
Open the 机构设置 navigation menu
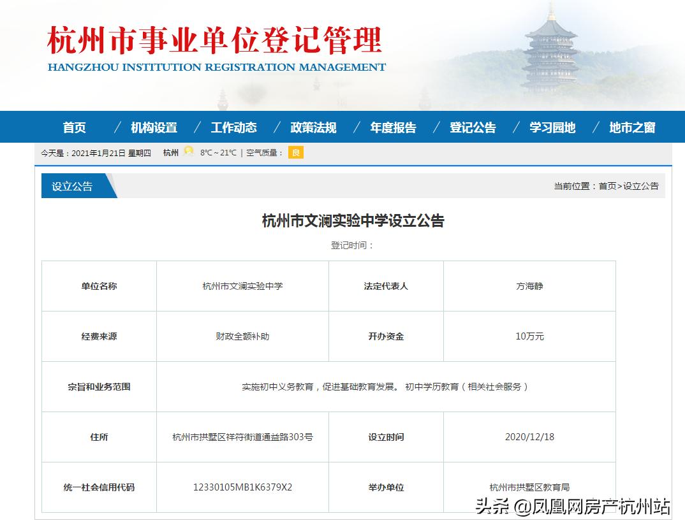[x=155, y=127]
